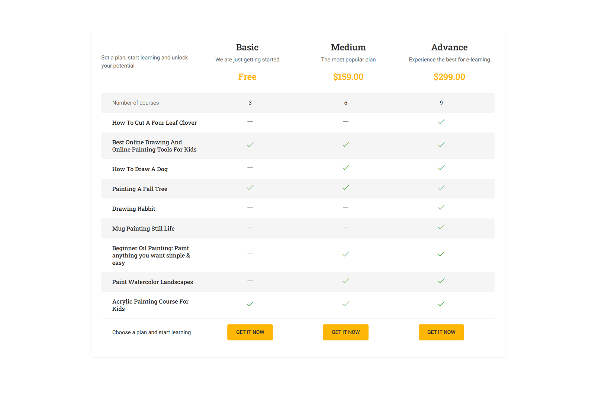The width and height of the screenshot is (595, 396).
Task: Click Advance checkmark for Paint Watercolor Landscapes
Action: point(441,281)
